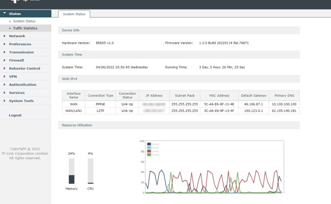Go to Traffic Statistics submenu item
Screen dimensions: 331x204
point(25,28)
